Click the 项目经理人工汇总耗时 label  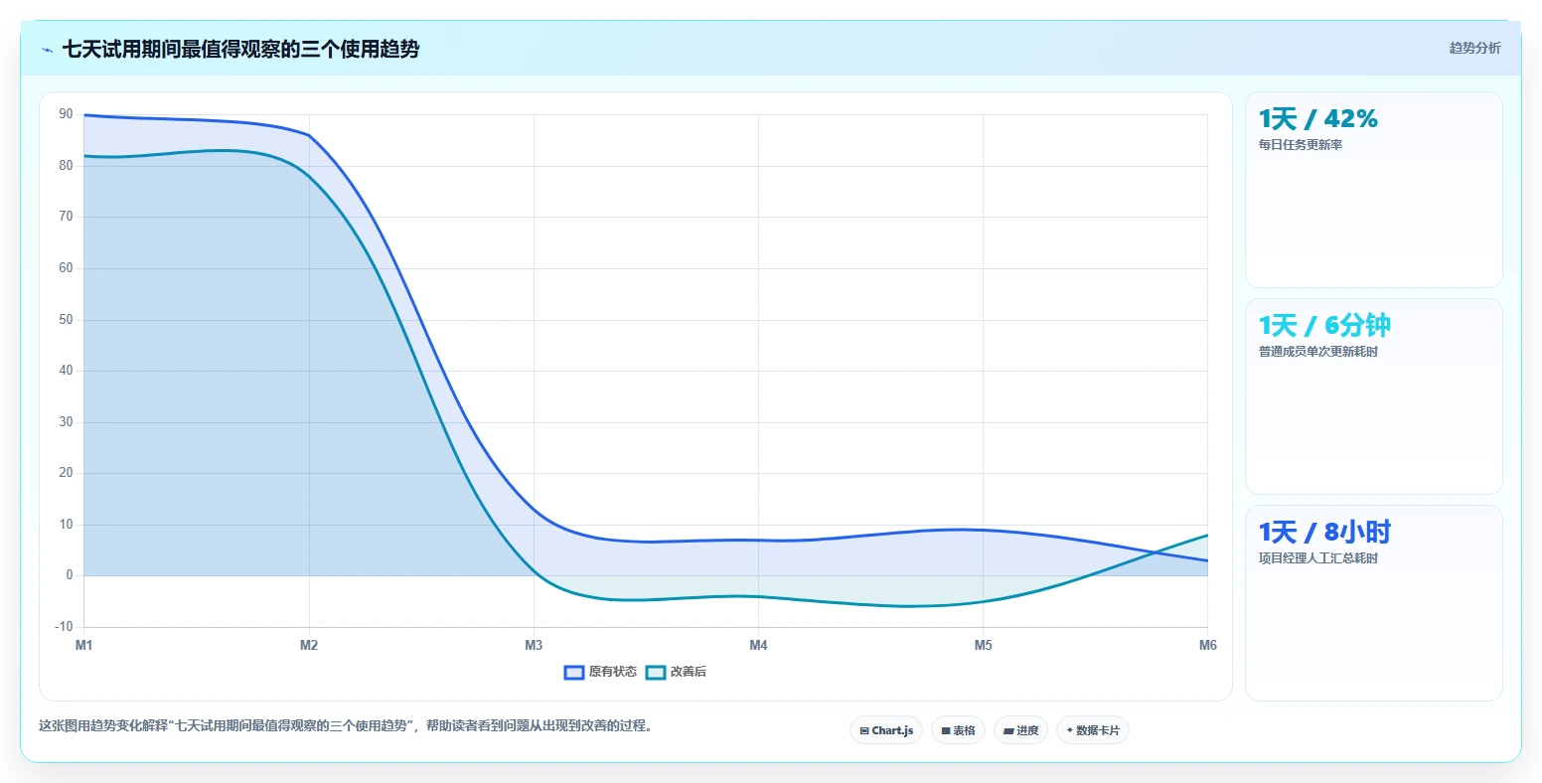click(1318, 558)
